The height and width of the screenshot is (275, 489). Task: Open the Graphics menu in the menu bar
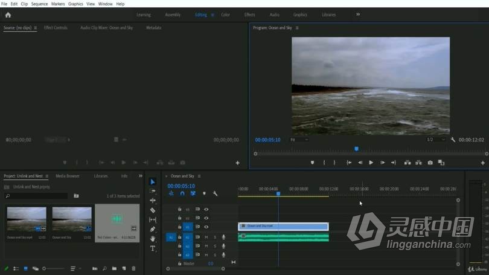click(75, 4)
